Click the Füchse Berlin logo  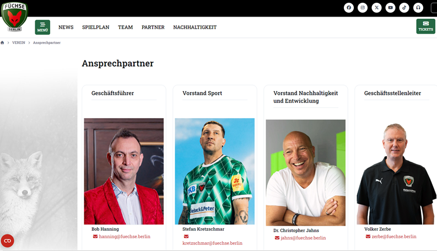point(14,17)
